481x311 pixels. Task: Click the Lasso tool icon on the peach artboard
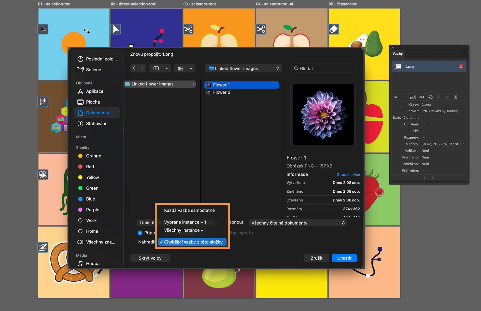43,175
